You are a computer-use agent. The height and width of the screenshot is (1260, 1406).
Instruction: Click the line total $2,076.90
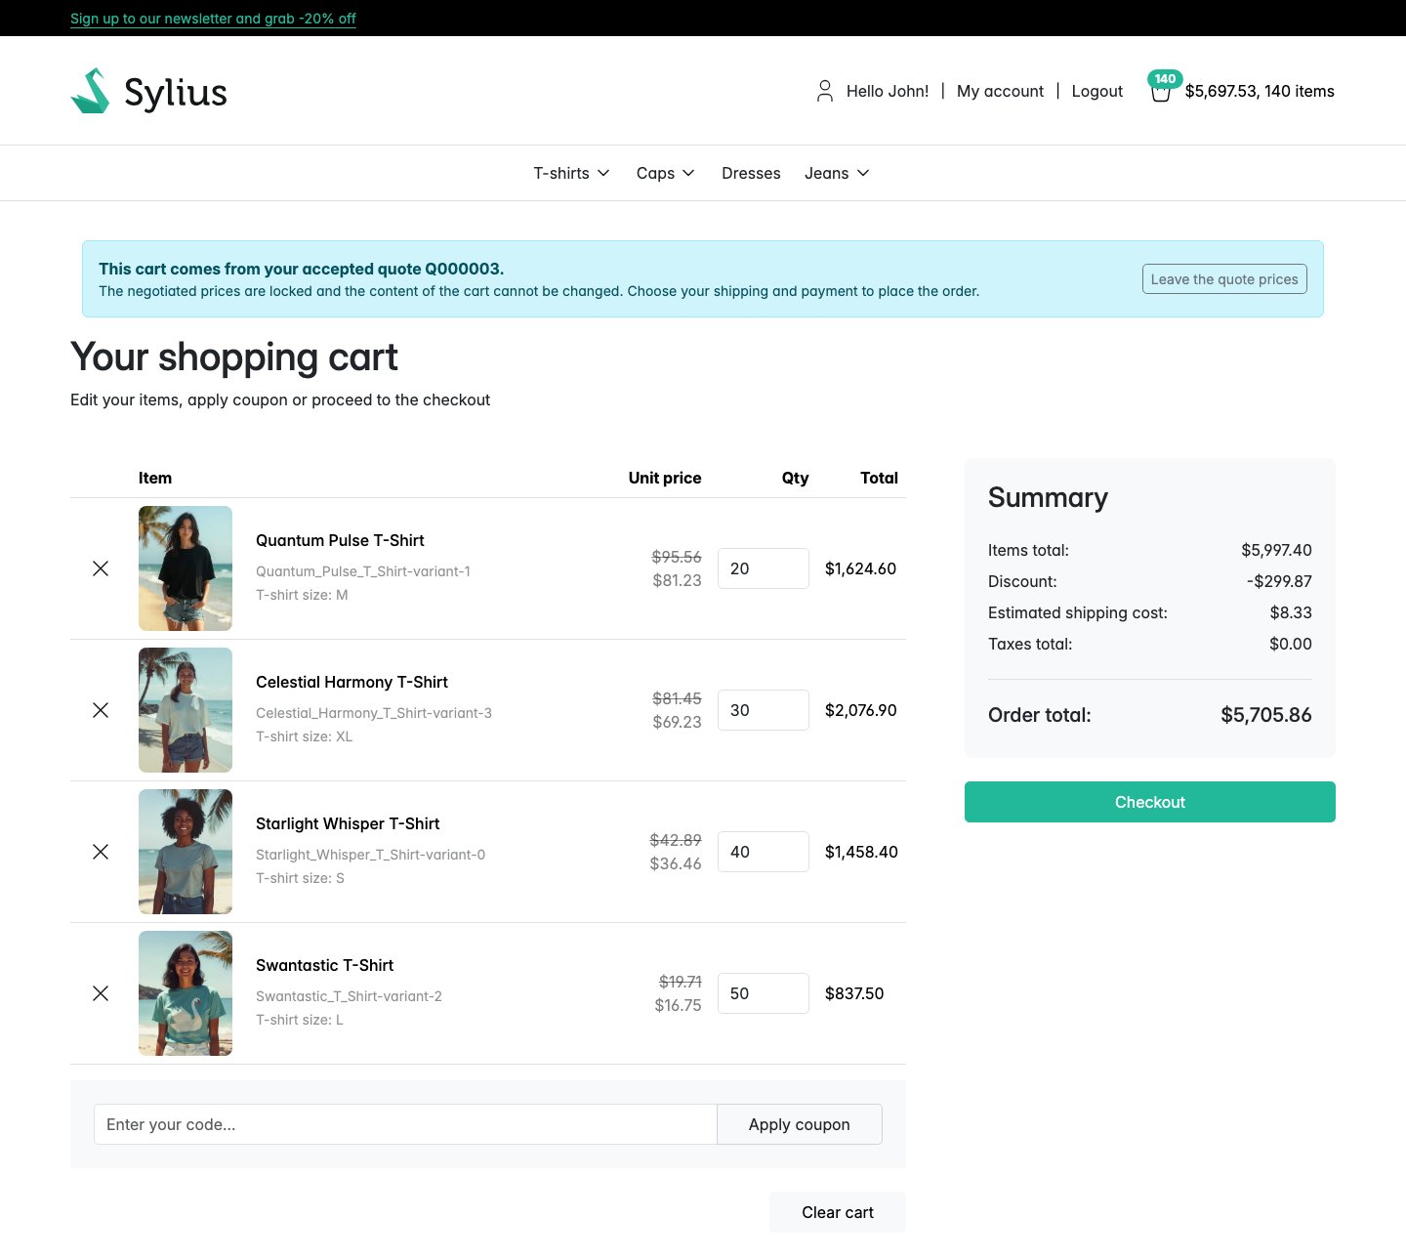[860, 710]
